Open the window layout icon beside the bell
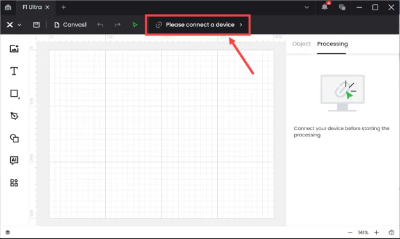Viewport: 400px width, 239px height. click(342, 7)
